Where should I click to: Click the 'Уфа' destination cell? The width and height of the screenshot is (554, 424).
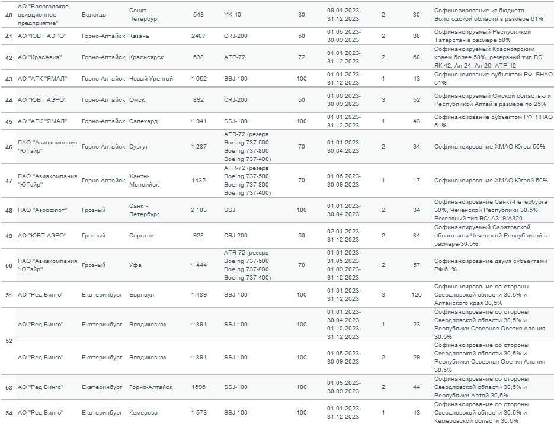135,265
